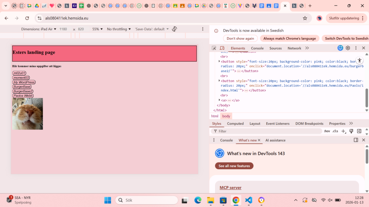
Task: Reload the page with the refresh icon
Action: tap(27, 18)
